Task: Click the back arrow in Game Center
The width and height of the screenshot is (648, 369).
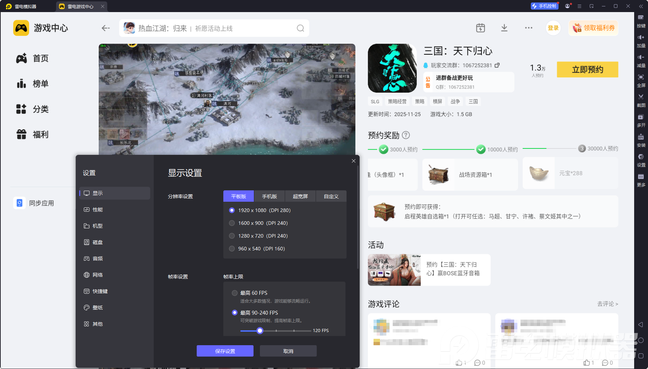Action: click(106, 28)
